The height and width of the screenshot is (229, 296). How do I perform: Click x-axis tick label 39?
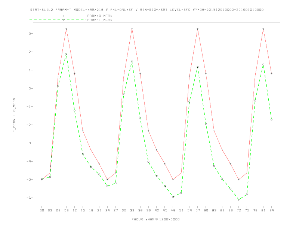[x=148, y=210]
